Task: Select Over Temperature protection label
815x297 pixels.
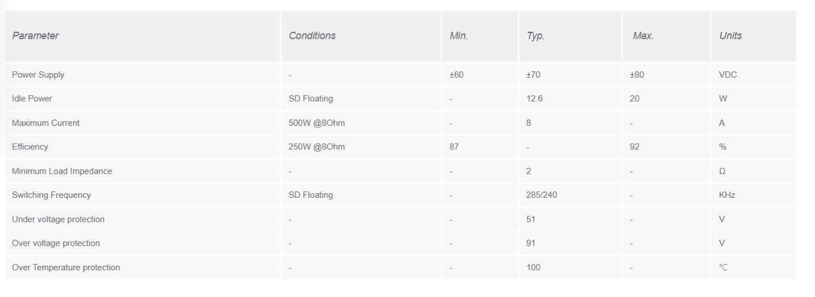Action: point(66,267)
